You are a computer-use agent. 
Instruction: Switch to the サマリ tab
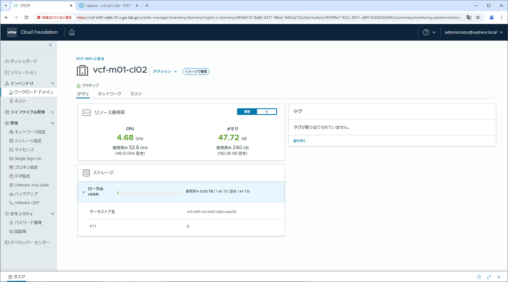83,93
